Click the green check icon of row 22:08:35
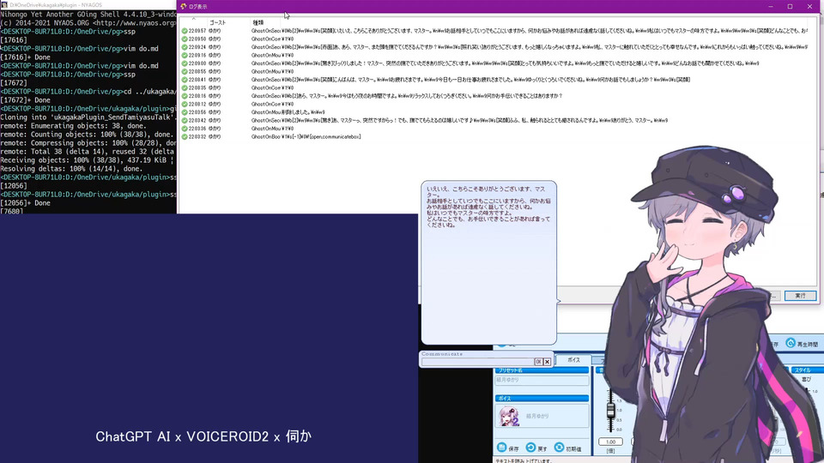This screenshot has width=824, height=463. 185,88
